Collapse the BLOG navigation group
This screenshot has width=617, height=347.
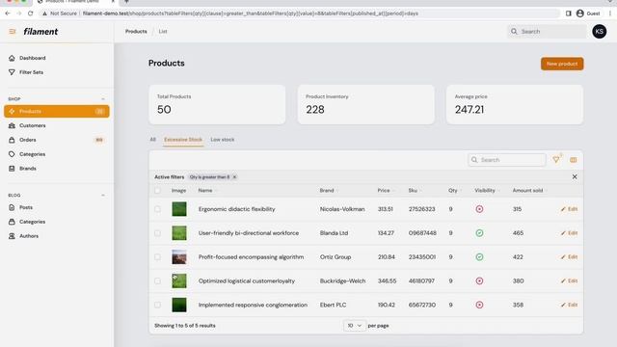click(x=103, y=195)
